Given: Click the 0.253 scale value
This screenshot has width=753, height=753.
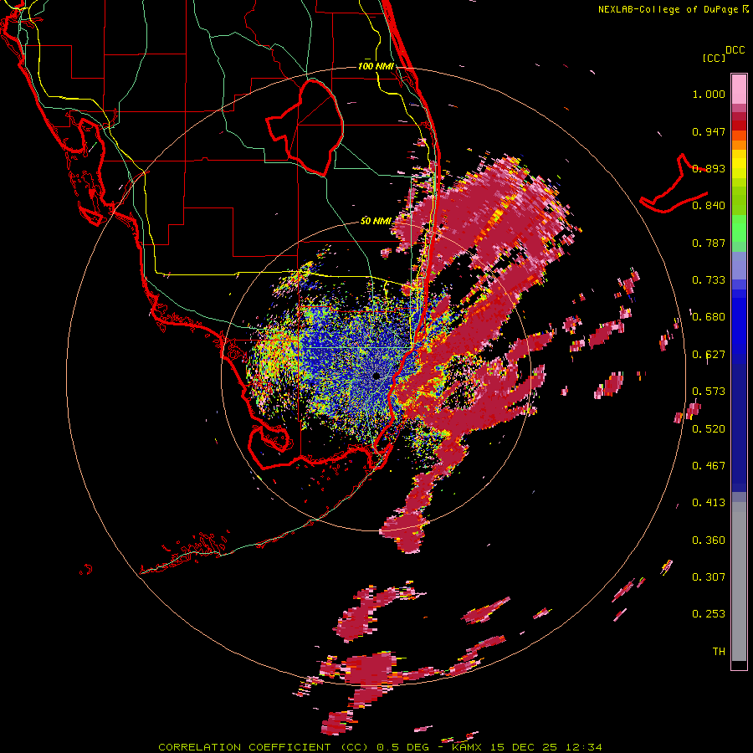Looking at the screenshot, I should click(x=709, y=614).
